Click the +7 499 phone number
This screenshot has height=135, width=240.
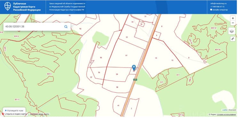217,7
